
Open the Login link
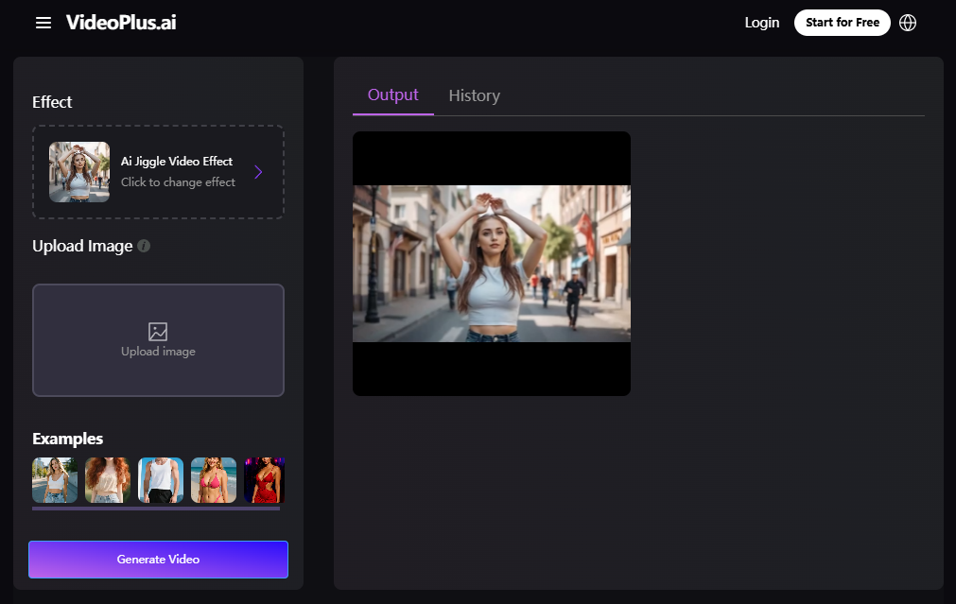761,23
